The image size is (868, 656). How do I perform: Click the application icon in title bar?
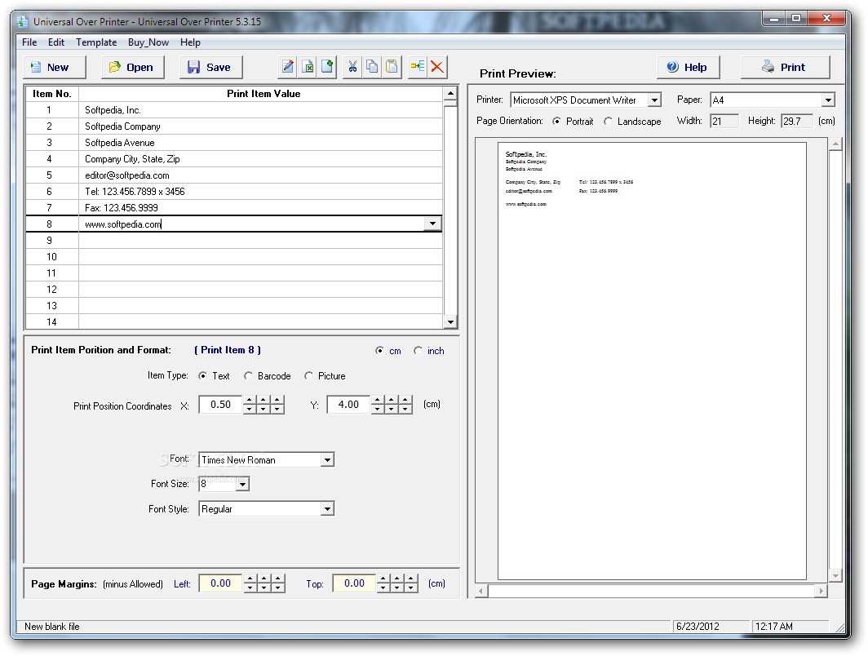22,21
